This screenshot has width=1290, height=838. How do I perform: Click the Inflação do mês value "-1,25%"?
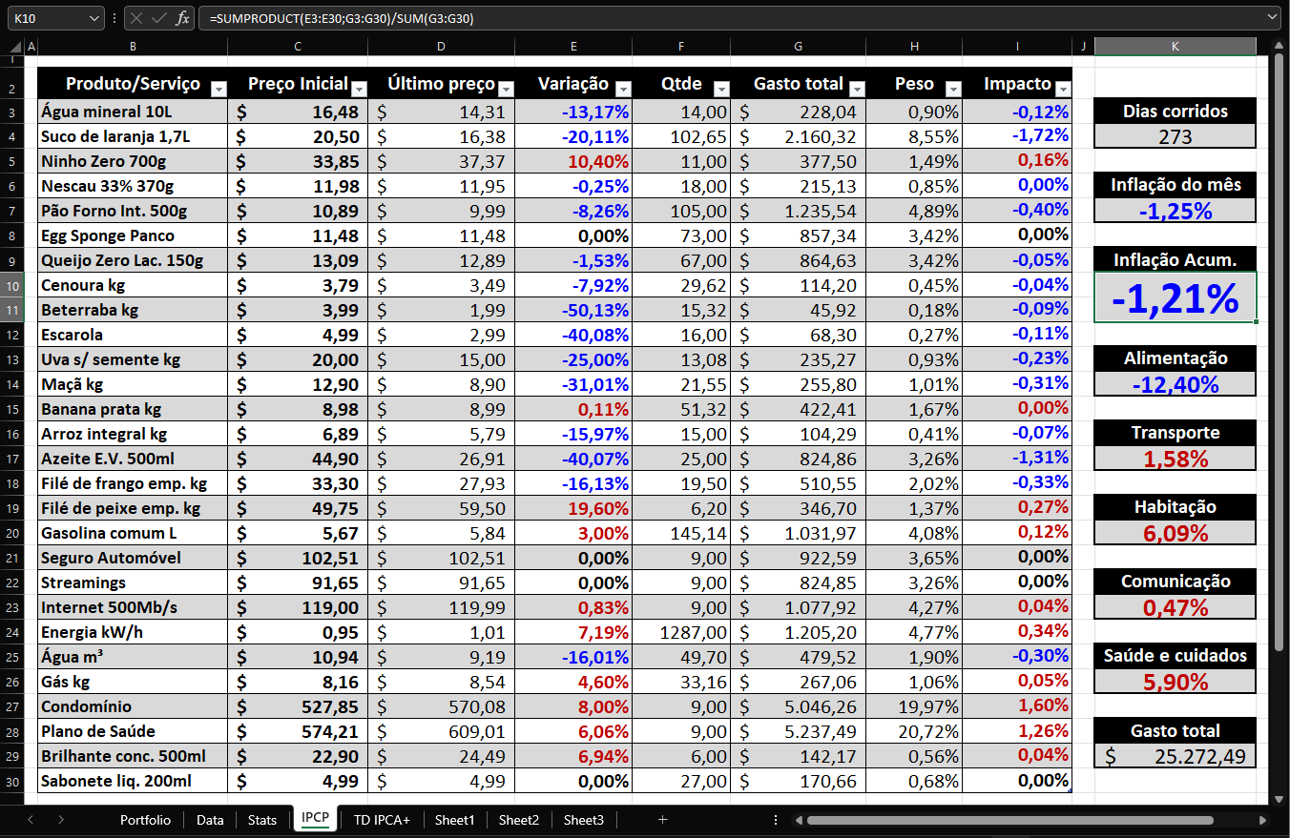1175,211
